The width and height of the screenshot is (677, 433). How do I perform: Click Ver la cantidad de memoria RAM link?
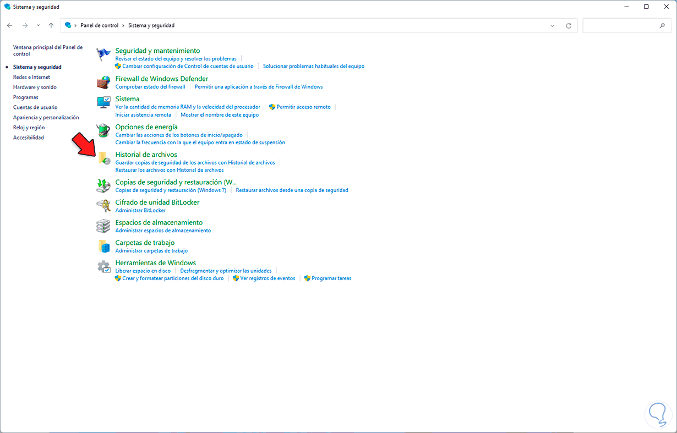point(188,107)
